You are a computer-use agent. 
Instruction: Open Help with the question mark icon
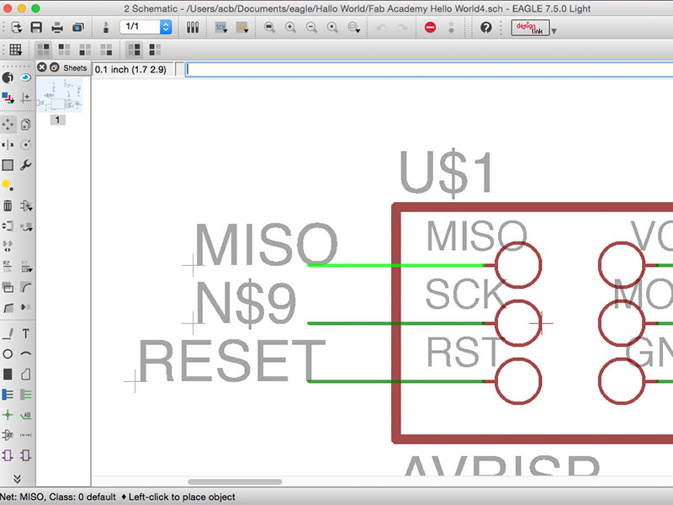(486, 28)
